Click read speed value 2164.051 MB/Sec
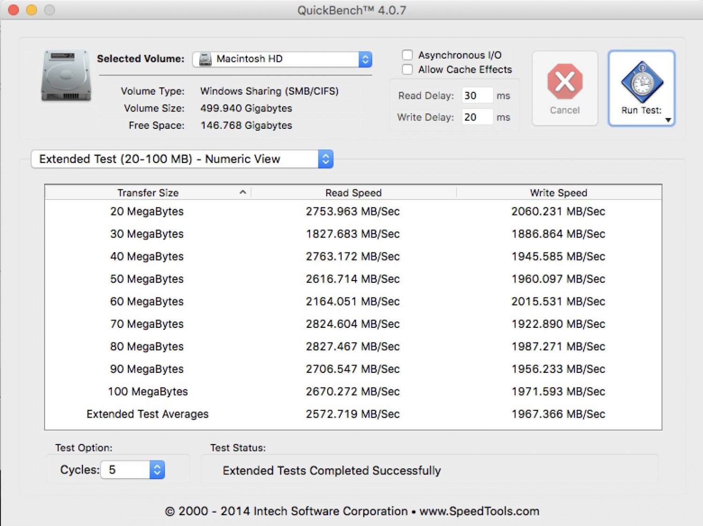703x526 pixels. pyautogui.click(x=353, y=302)
